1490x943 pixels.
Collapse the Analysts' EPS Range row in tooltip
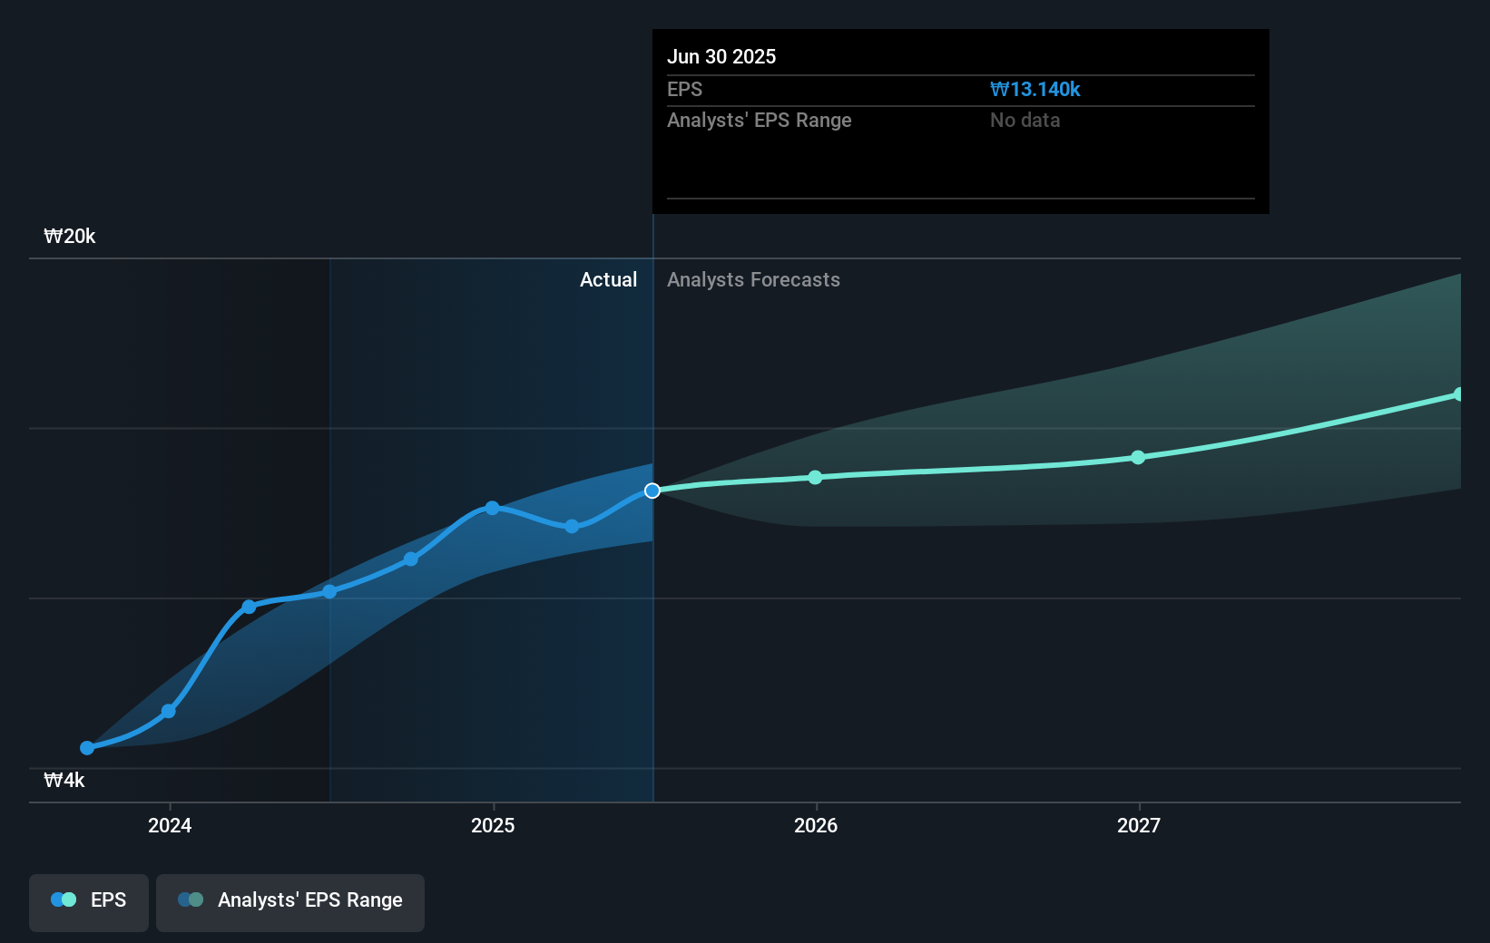click(760, 120)
